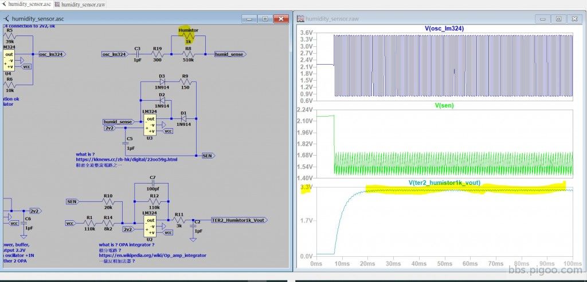Select the D2 diode symbol
This screenshot has width=587, height=282.
click(162, 100)
